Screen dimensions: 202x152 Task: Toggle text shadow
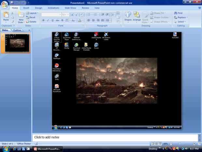(x=62, y=20)
